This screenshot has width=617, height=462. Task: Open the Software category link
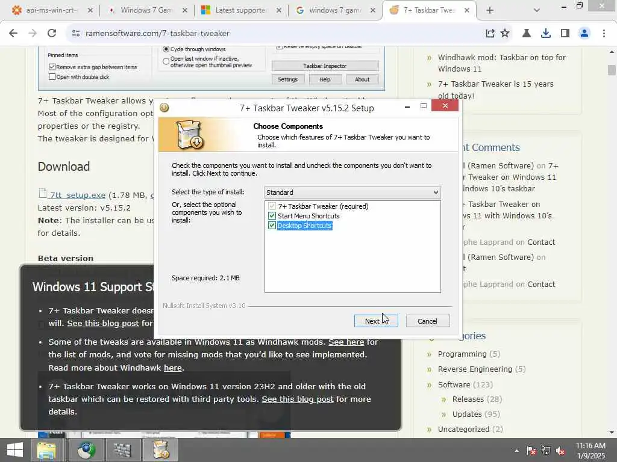coord(454,384)
